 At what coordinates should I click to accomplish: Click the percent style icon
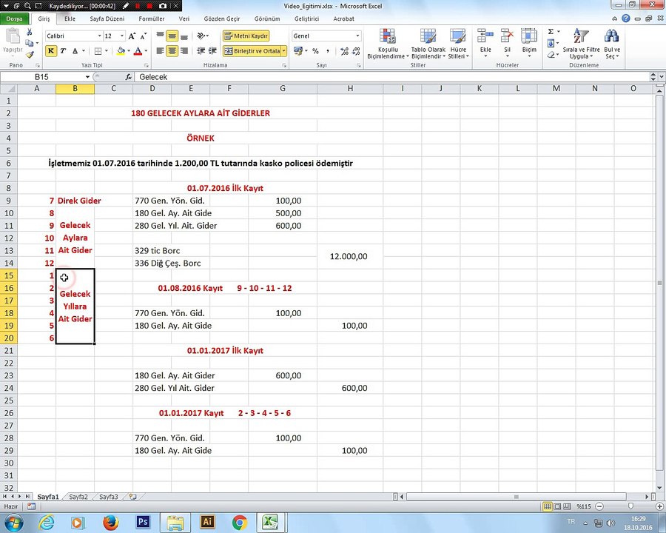[315, 51]
